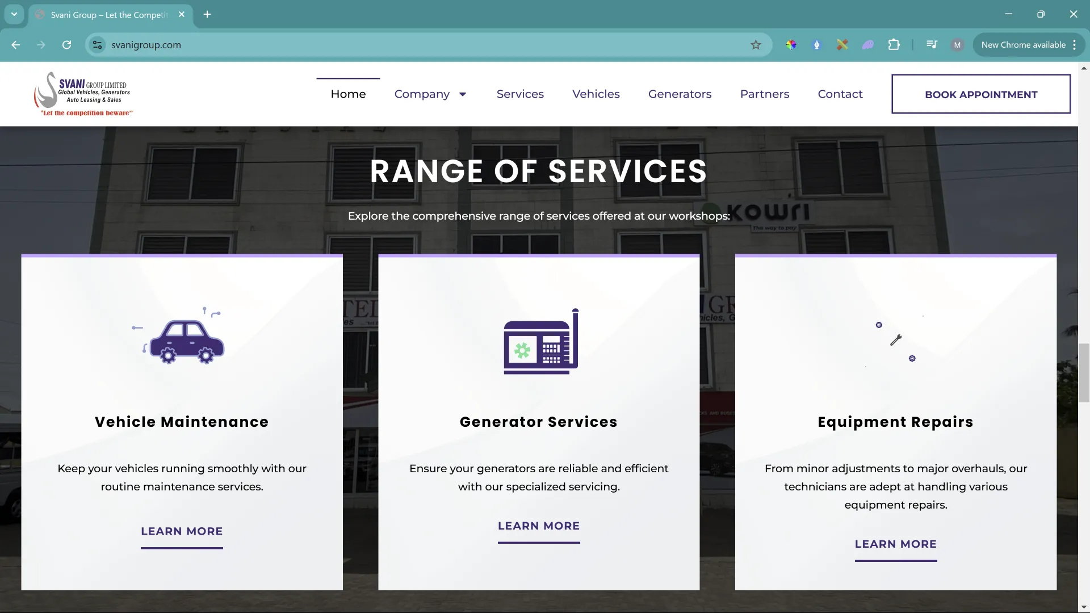The width and height of the screenshot is (1090, 613).
Task: Click the generator services icon
Action: click(x=540, y=342)
